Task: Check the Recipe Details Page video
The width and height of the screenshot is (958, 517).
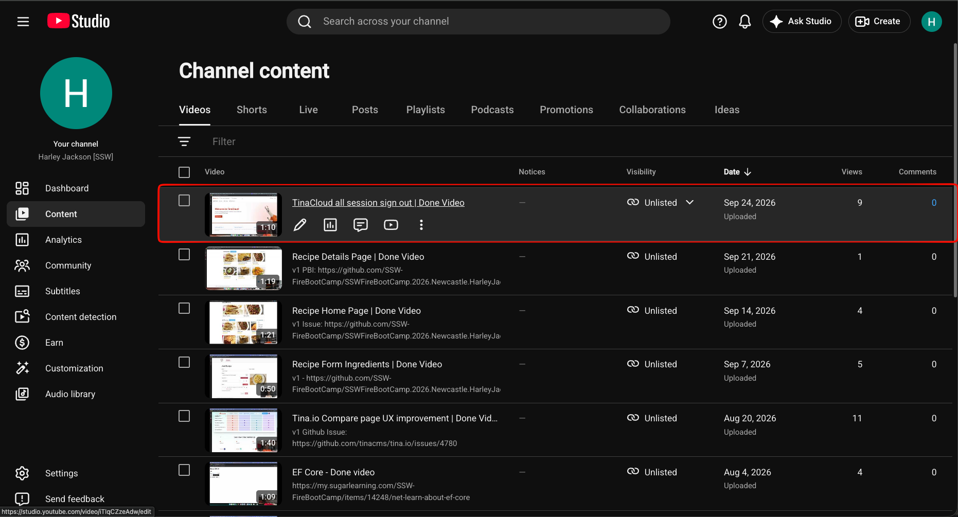Action: click(x=184, y=255)
